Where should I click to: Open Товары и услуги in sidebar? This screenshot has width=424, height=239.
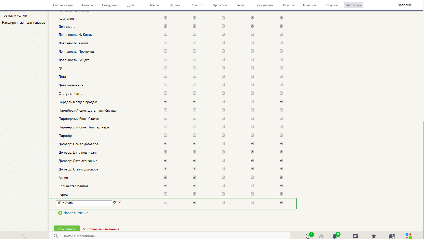pos(15,15)
